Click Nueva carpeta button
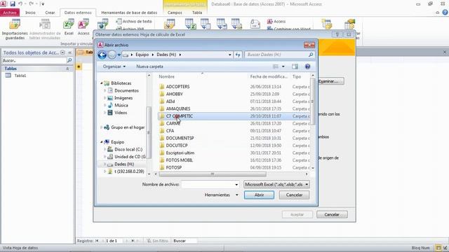 149,66
